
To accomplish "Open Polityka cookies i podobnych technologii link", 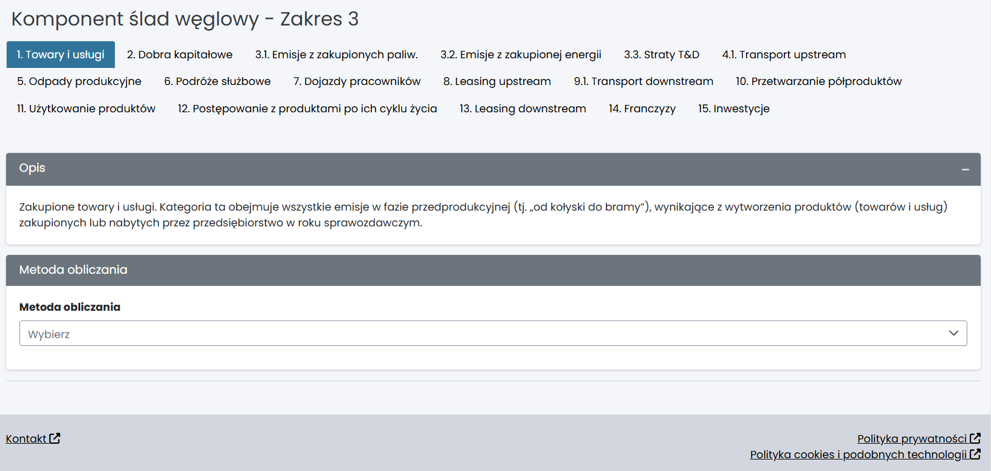I will [858, 455].
